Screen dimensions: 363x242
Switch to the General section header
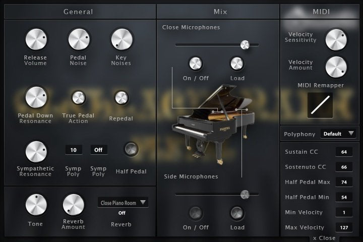78,12
